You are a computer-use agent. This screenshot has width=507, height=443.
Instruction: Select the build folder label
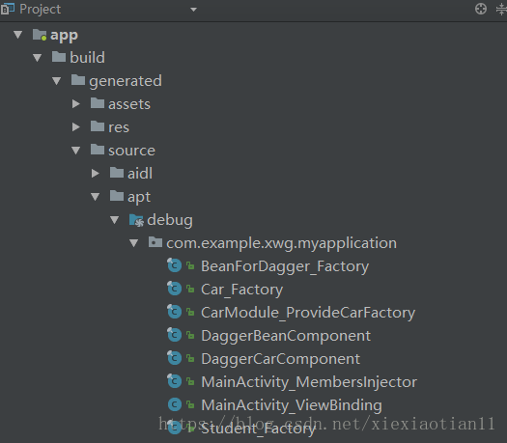pyautogui.click(x=87, y=58)
